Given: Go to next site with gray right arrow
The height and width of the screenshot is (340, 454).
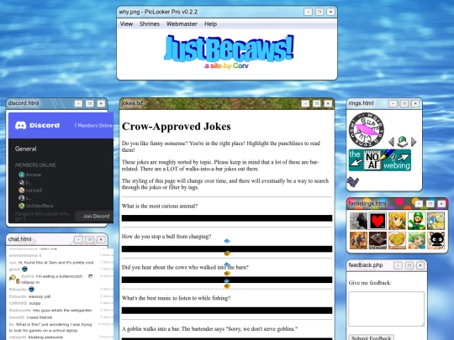Looking at the screenshot, I should (414, 142).
